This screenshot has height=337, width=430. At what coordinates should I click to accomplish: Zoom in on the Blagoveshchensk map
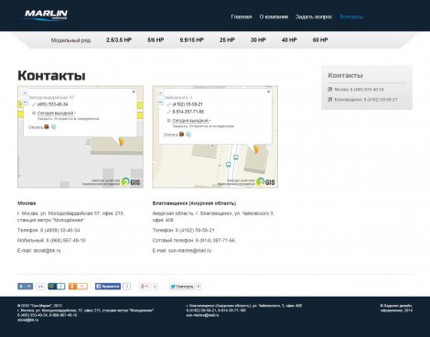click(160, 93)
